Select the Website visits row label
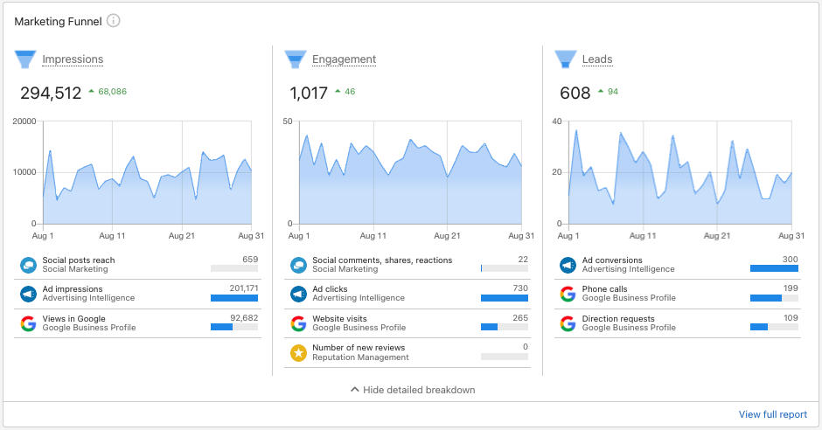Viewport: 822px width, 430px height. [339, 319]
